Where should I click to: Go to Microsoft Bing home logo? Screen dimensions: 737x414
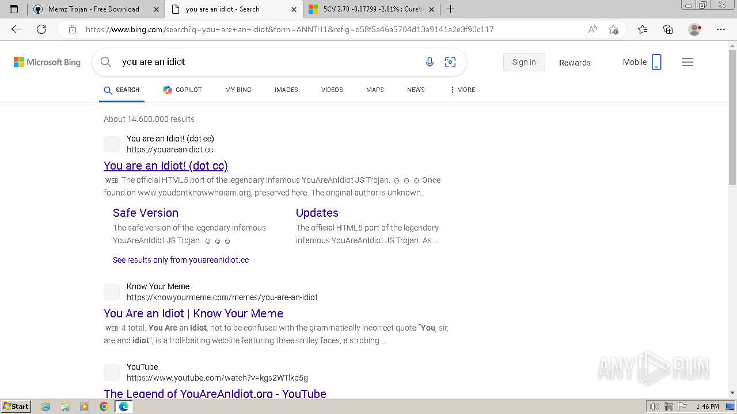click(x=47, y=62)
